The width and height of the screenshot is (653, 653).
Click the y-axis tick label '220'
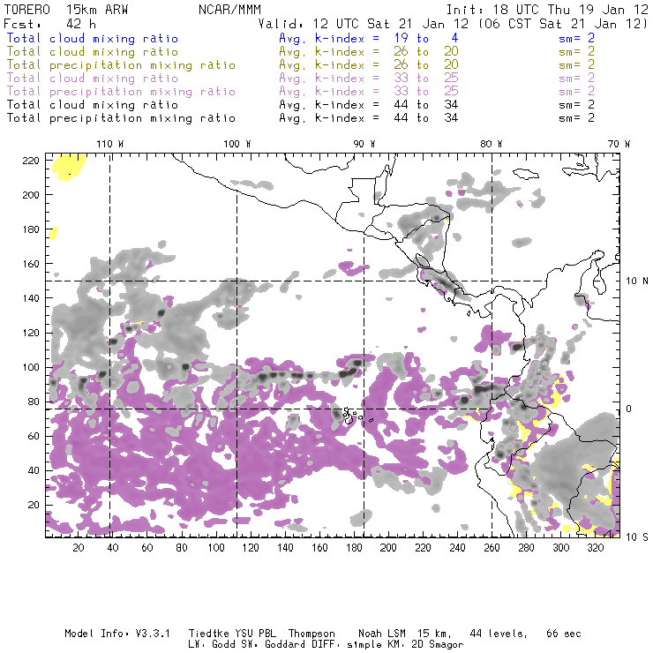(31, 161)
